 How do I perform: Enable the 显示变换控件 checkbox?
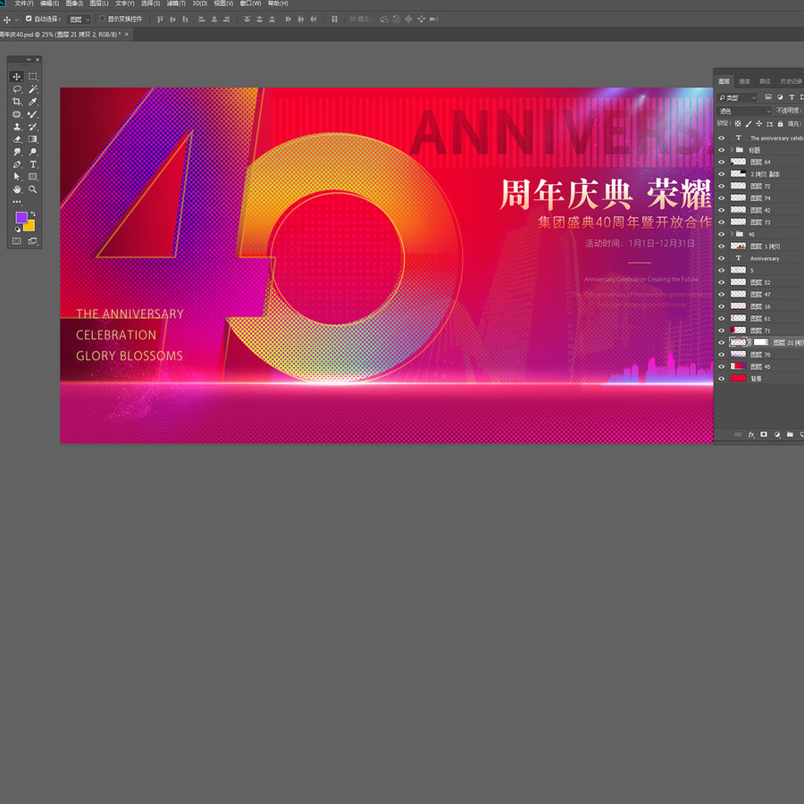[102, 19]
